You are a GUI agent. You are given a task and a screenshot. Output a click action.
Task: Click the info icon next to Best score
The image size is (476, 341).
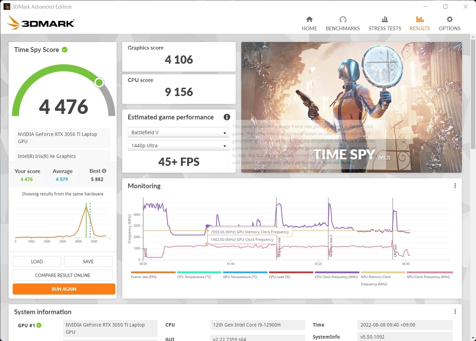104,171
